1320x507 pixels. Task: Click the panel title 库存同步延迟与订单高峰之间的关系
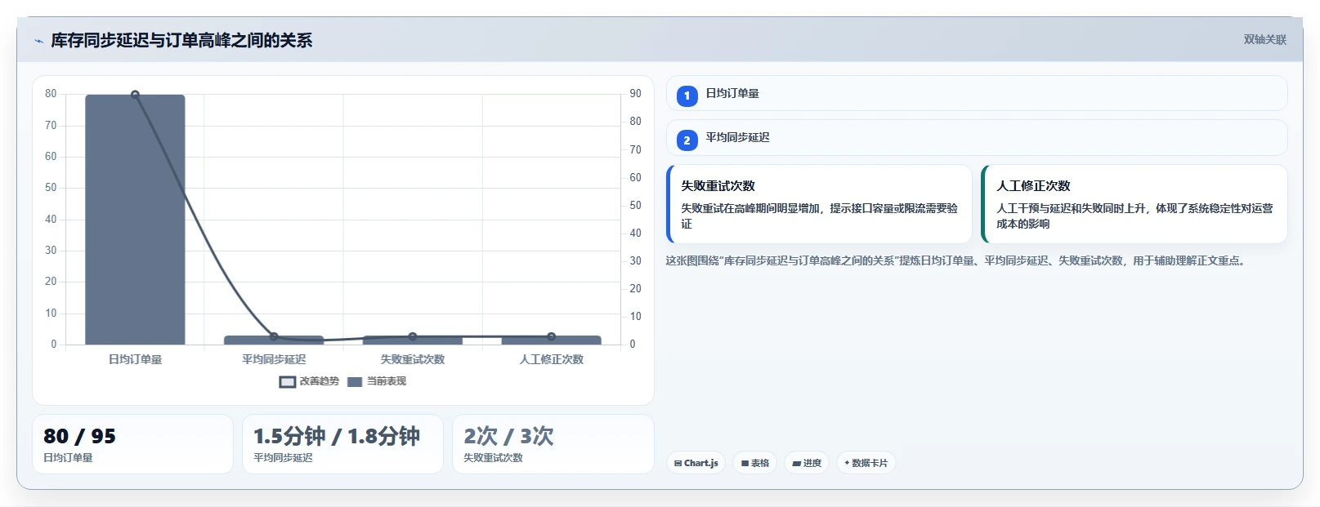pos(181,40)
